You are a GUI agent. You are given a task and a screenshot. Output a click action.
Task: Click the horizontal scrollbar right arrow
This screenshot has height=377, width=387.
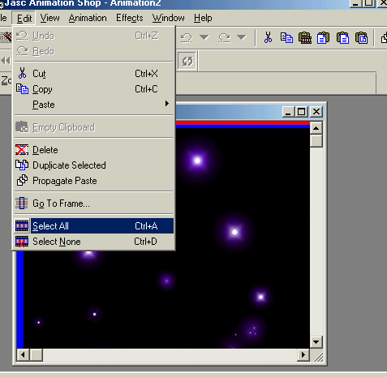[303, 354]
